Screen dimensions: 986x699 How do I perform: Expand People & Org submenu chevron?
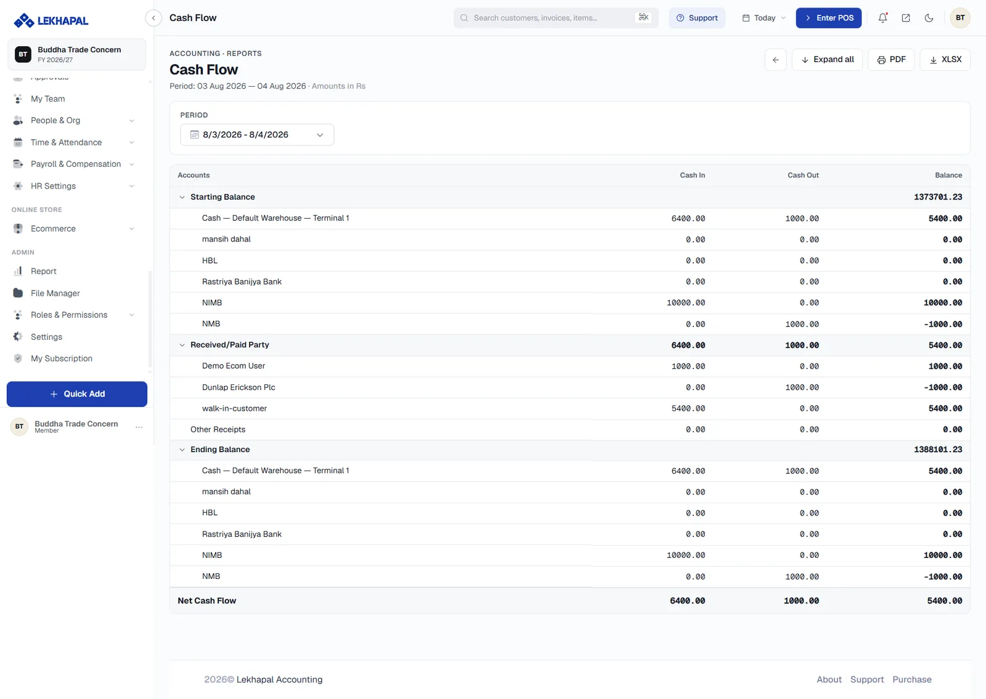click(132, 121)
